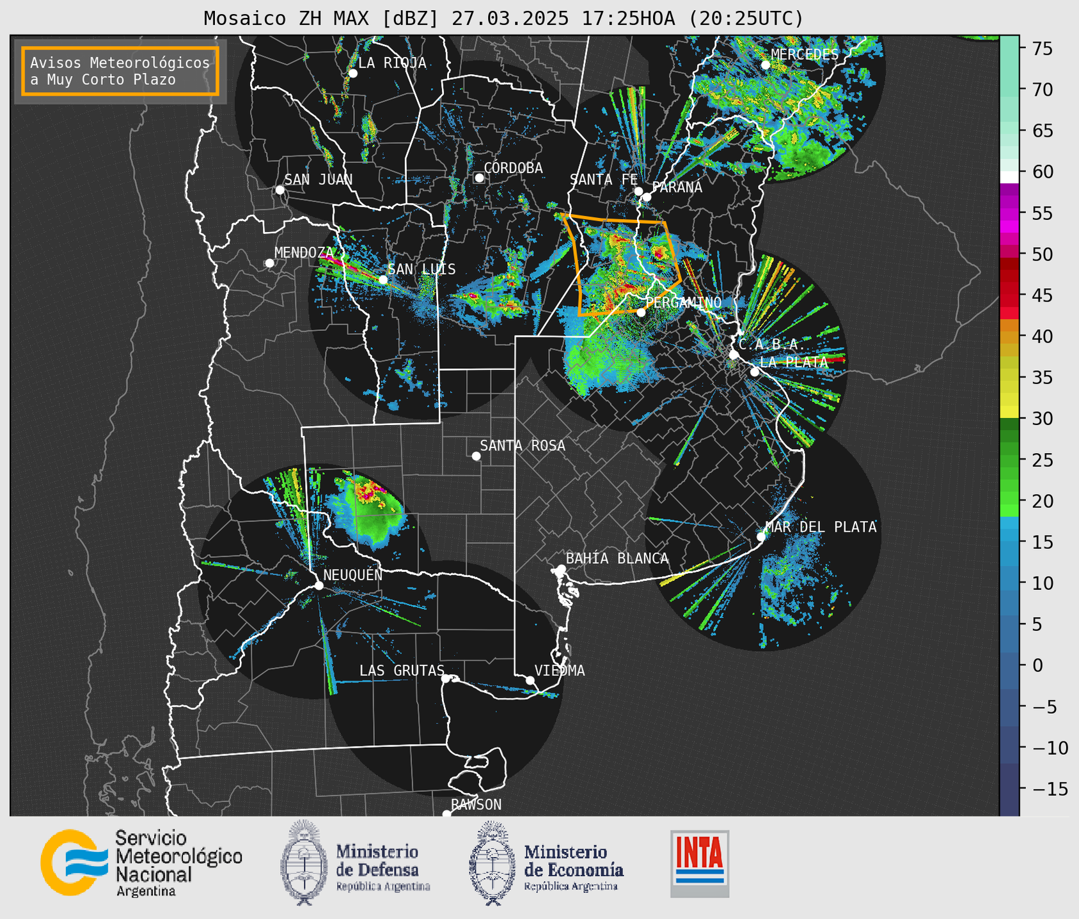Click the Avisos Meteorológicos a Muy Corto Plazo legend box
This screenshot has width=1079, height=919.
(x=120, y=71)
